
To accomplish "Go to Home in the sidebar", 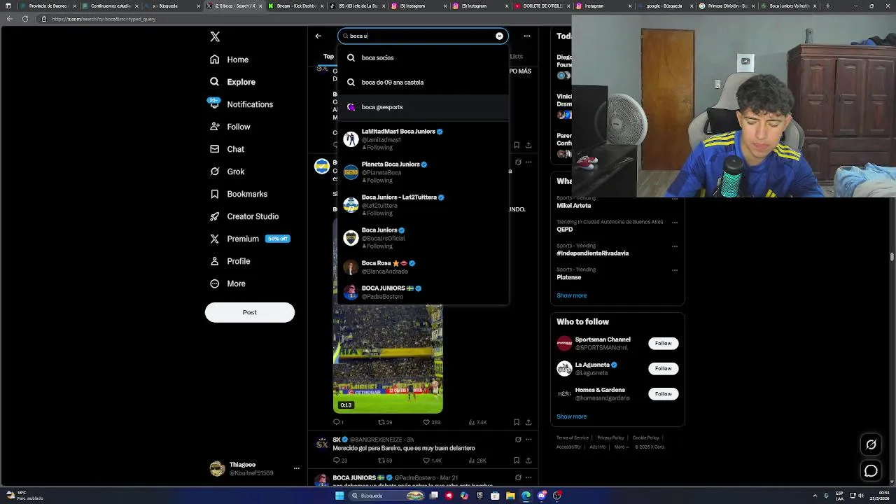I will (230, 59).
